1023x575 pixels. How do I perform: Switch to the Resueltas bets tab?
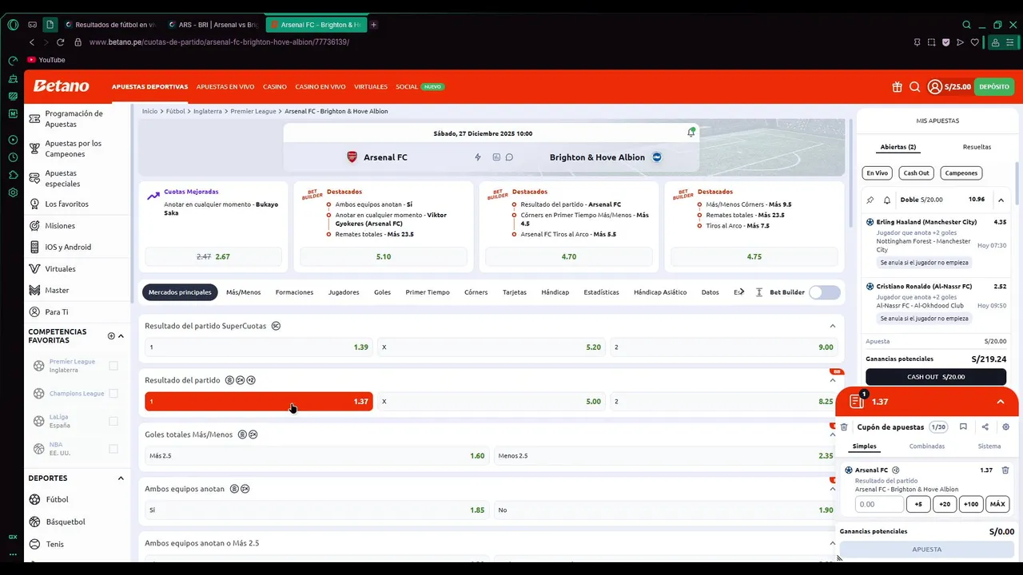(977, 147)
